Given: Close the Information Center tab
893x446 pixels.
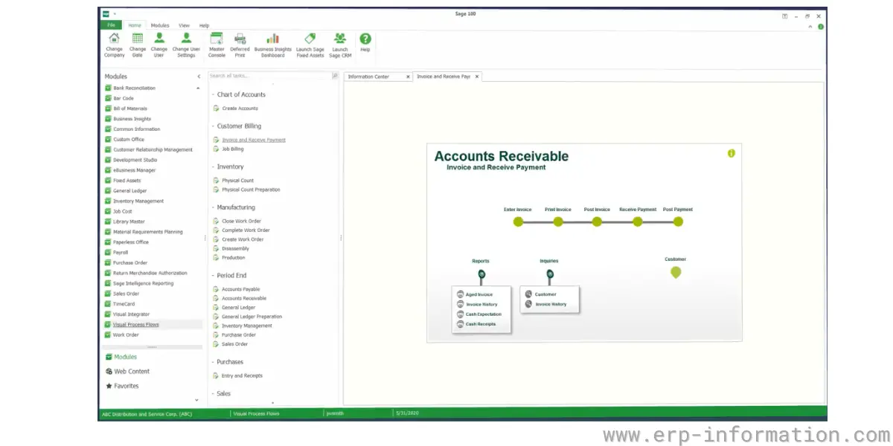Looking at the screenshot, I should click(x=408, y=77).
